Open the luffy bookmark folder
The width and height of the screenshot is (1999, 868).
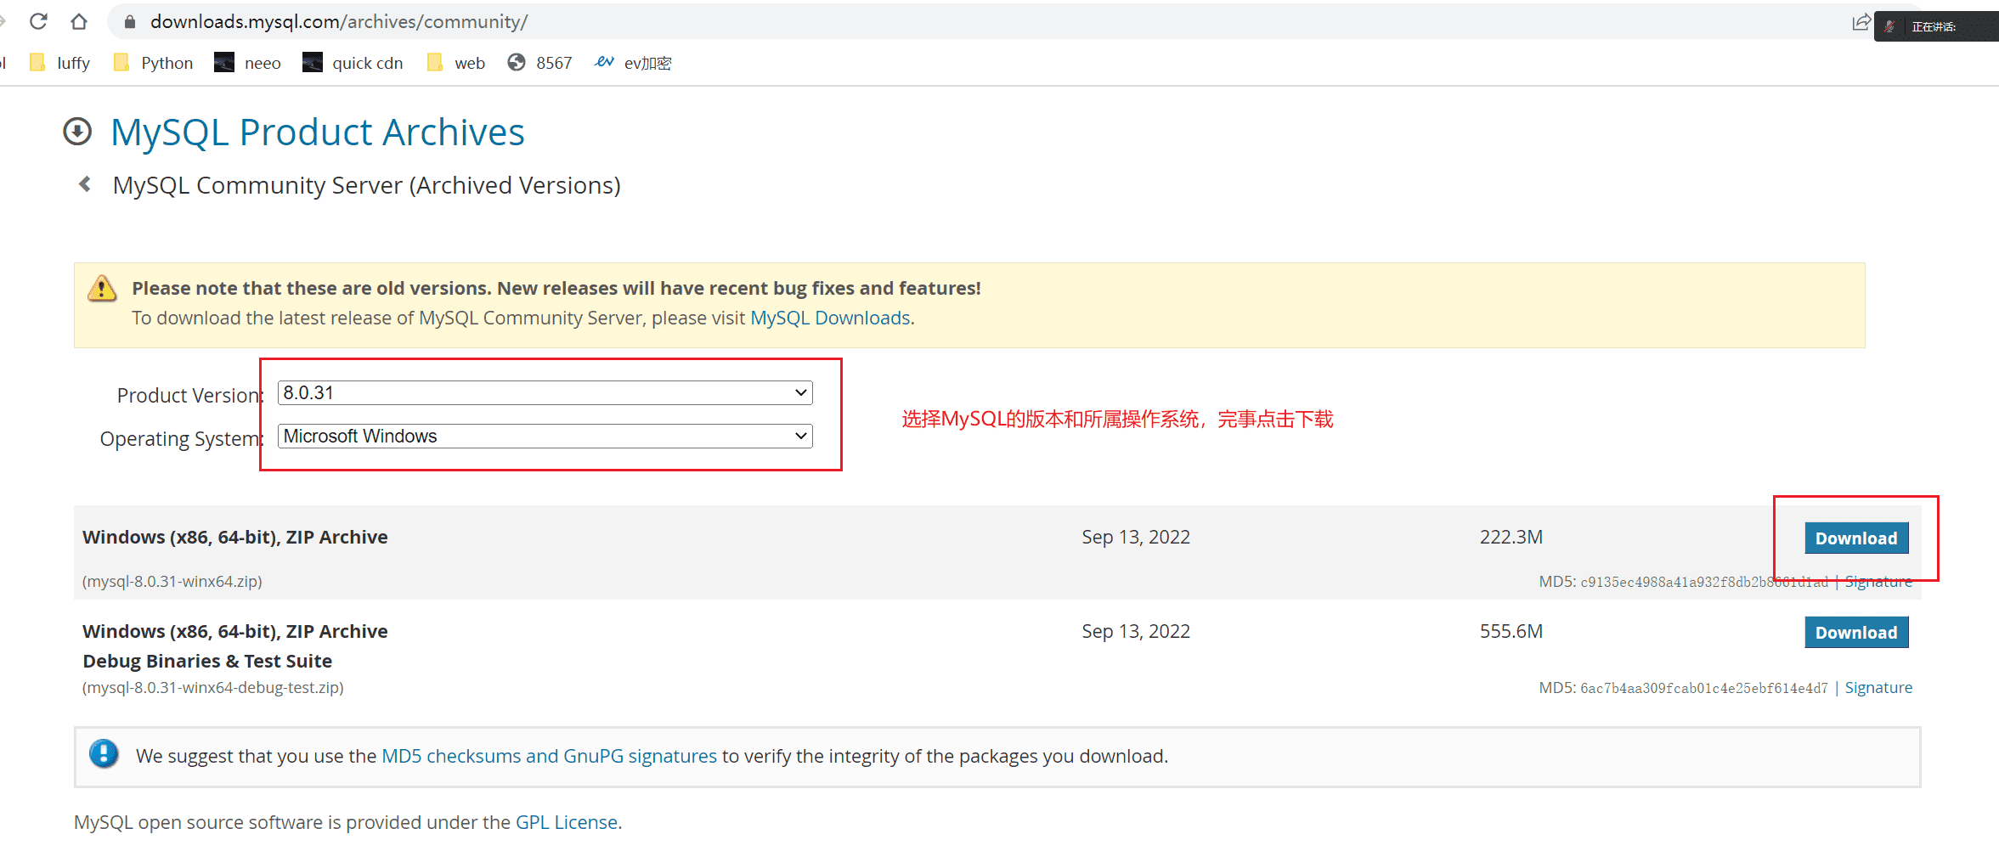point(59,63)
